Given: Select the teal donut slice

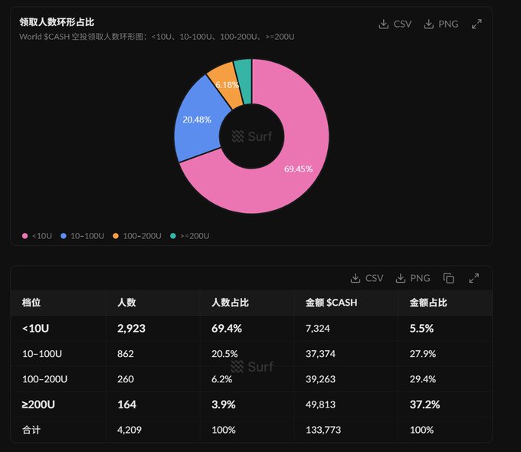Looking at the screenshot, I should coord(244,81).
